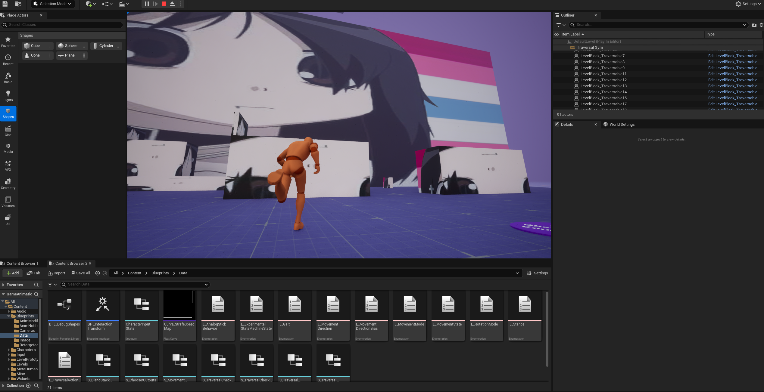
Task: Eject from the player controller
Action: pyautogui.click(x=172, y=4)
